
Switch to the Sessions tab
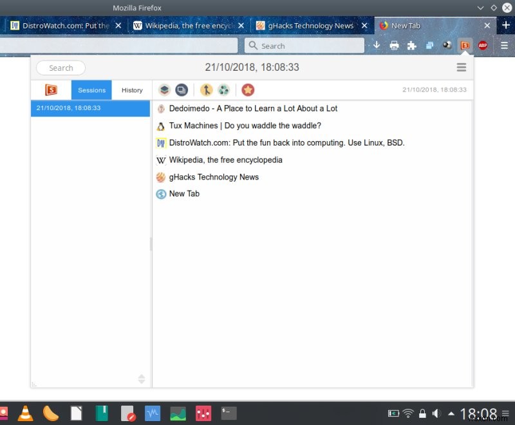(91, 90)
